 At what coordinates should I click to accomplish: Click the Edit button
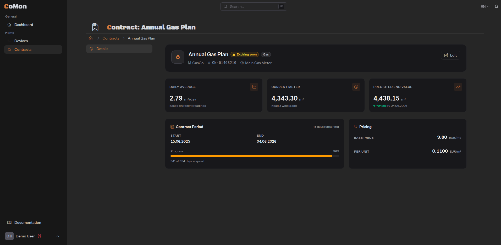[x=450, y=55]
